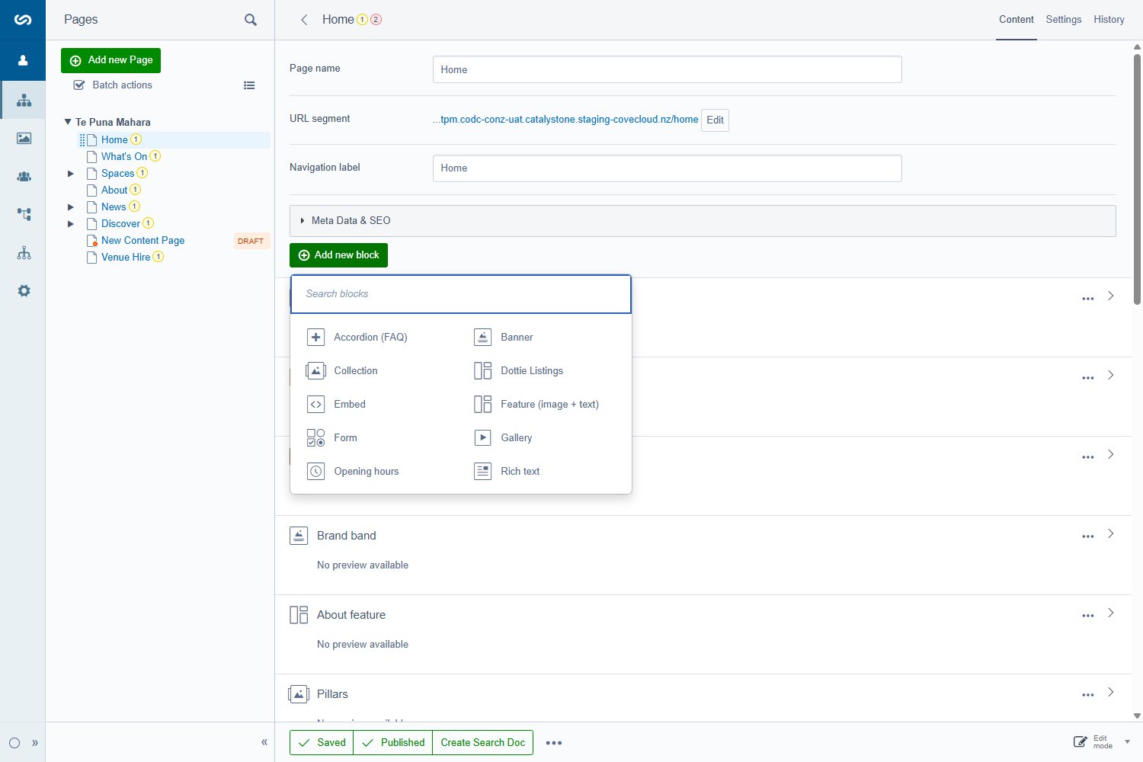Open actions menu for Brand band block
The image size is (1143, 762).
point(1088,536)
